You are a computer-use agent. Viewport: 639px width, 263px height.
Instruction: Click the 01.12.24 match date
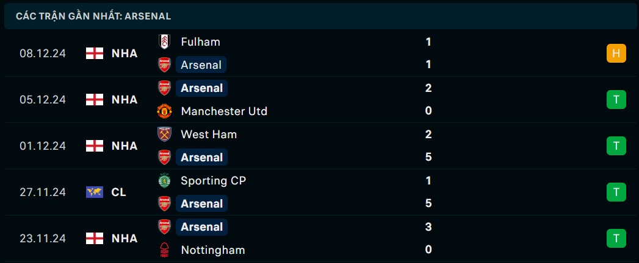[x=42, y=146]
